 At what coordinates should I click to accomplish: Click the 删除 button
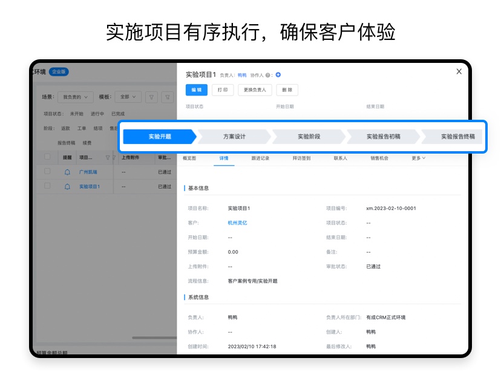(287, 90)
